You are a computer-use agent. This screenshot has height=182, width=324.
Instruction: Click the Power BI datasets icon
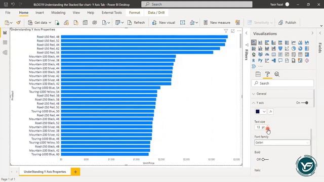[66, 22]
